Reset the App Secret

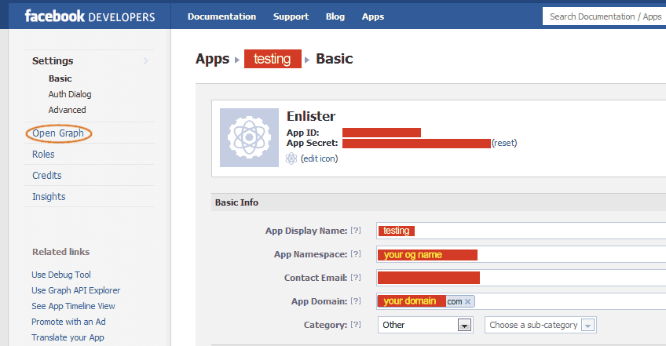504,143
